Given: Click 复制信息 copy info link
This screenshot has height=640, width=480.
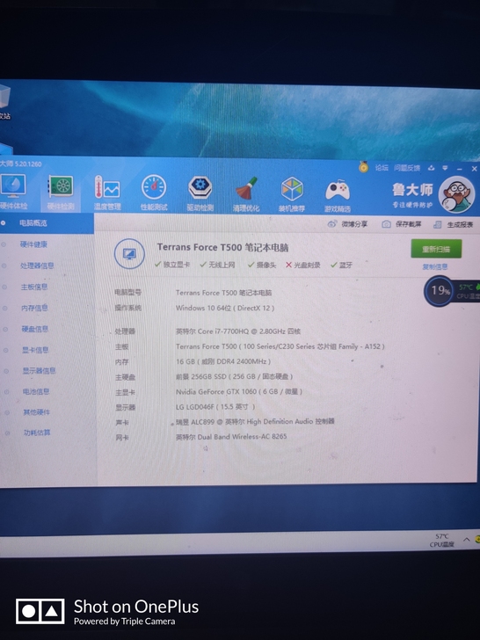Looking at the screenshot, I should pyautogui.click(x=435, y=267).
